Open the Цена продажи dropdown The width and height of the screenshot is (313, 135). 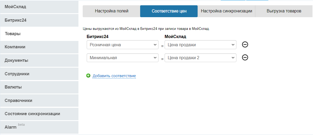(x=201, y=45)
